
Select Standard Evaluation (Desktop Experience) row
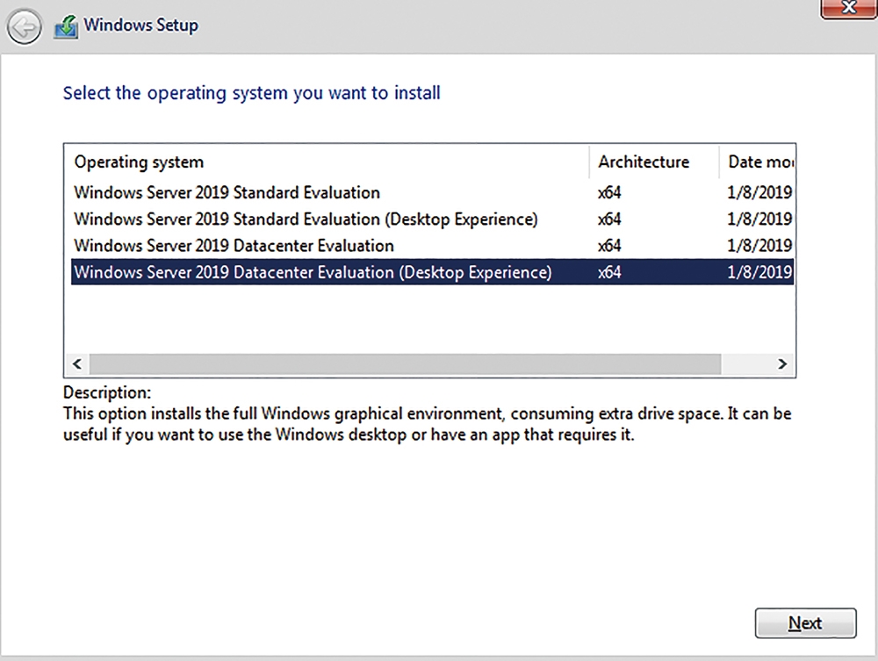(432, 219)
